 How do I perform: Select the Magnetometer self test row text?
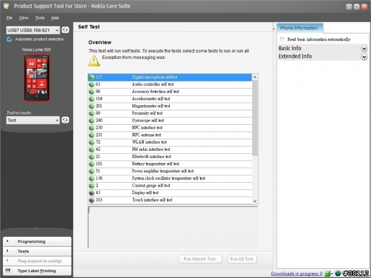pyautogui.click(x=151, y=106)
